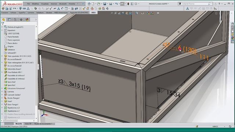Switch to the Aggiunte SOLIDWORKS tab
Screen dimensions: 235x132
[x=79, y=13]
